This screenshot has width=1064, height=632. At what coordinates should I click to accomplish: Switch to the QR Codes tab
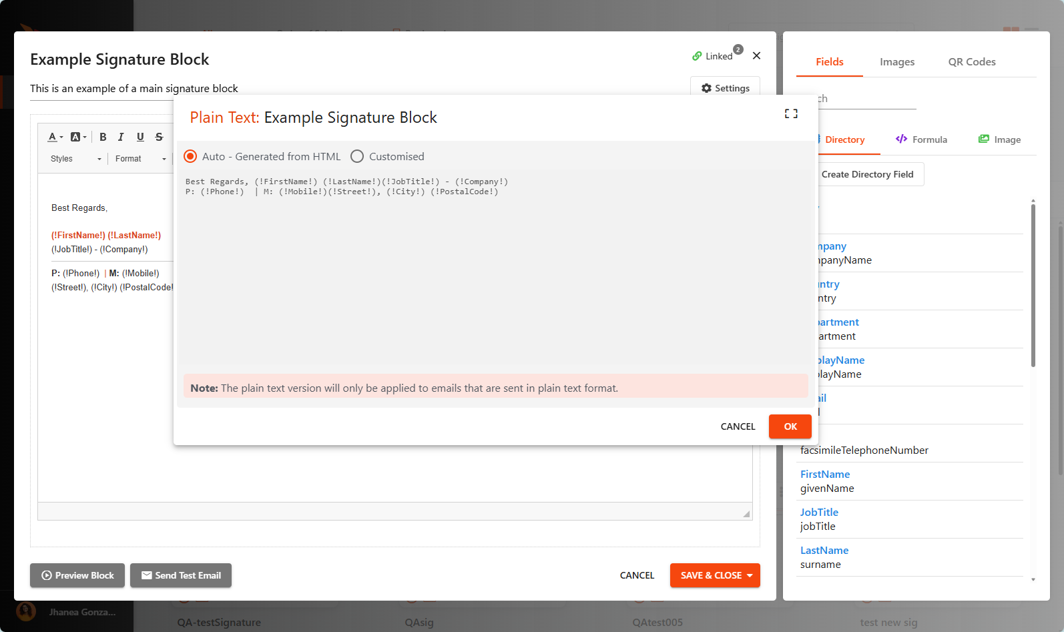971,62
